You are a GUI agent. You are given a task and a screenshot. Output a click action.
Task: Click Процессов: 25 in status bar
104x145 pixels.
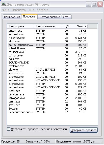tap(10, 141)
